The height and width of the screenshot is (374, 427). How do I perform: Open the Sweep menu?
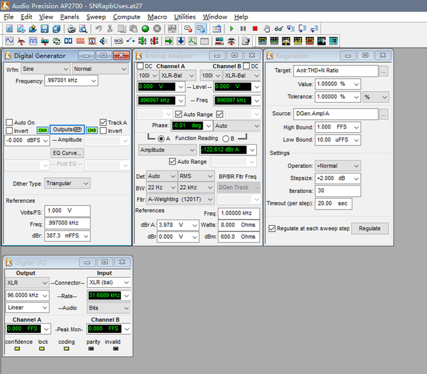[x=96, y=17]
